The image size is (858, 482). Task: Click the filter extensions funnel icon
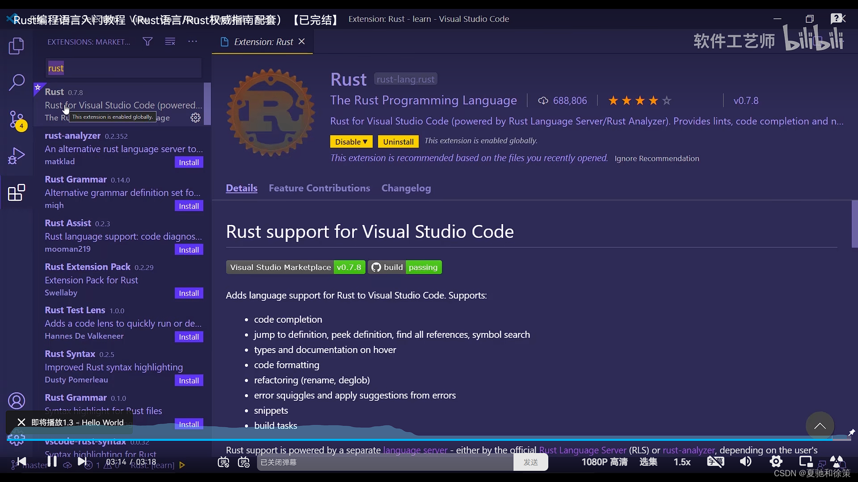coord(147,42)
